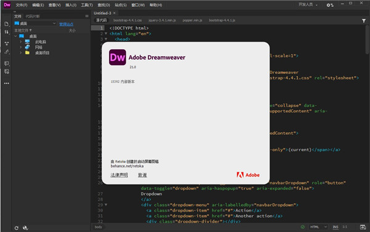Open the 插入(I) menu
The height and width of the screenshot is (232, 370).
pyautogui.click(x=71, y=5)
